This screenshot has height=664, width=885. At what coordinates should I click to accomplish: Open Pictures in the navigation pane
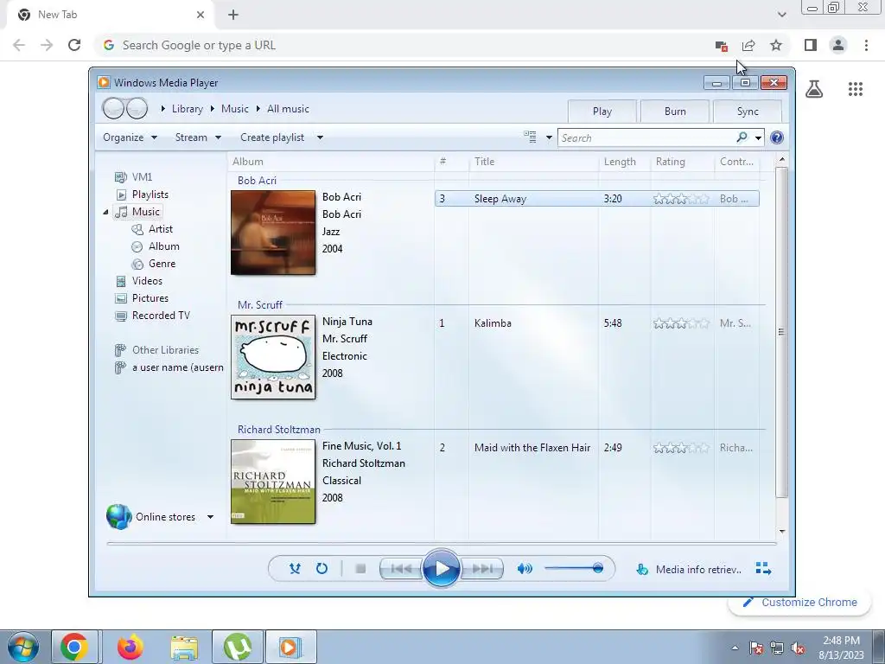(x=150, y=298)
